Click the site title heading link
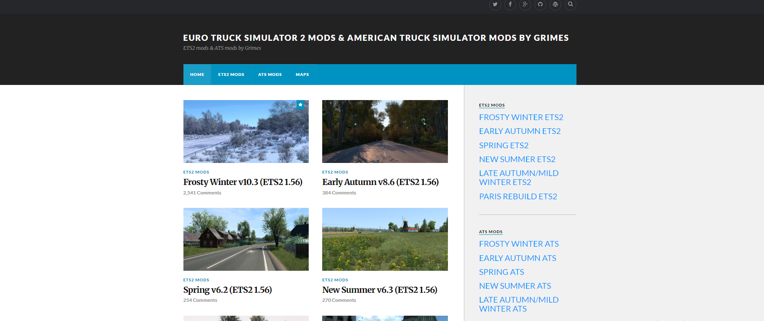The width and height of the screenshot is (764, 321). coord(376,38)
